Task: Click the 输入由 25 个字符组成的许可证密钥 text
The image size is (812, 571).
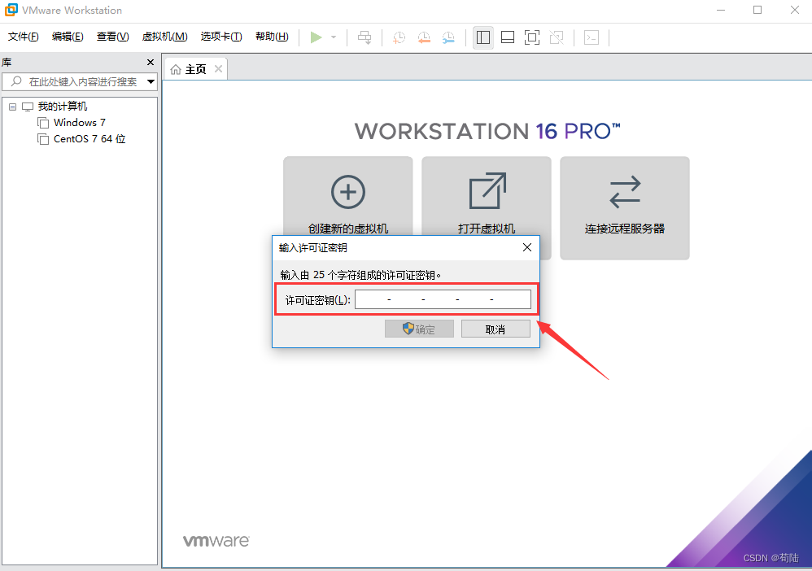Action: (x=360, y=275)
